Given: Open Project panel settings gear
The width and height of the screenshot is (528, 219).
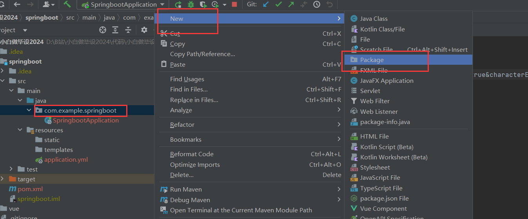Looking at the screenshot, I should (x=144, y=30).
